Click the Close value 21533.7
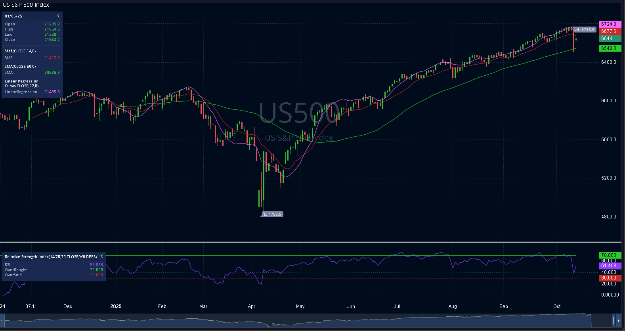This screenshot has height=331, width=625. point(52,40)
